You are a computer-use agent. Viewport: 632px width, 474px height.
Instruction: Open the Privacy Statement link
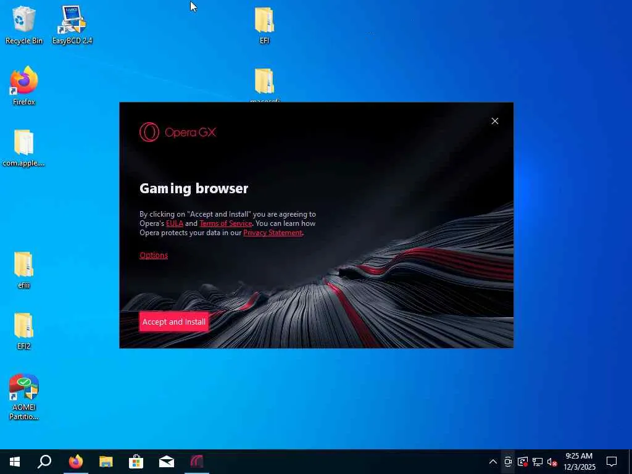coord(273,233)
